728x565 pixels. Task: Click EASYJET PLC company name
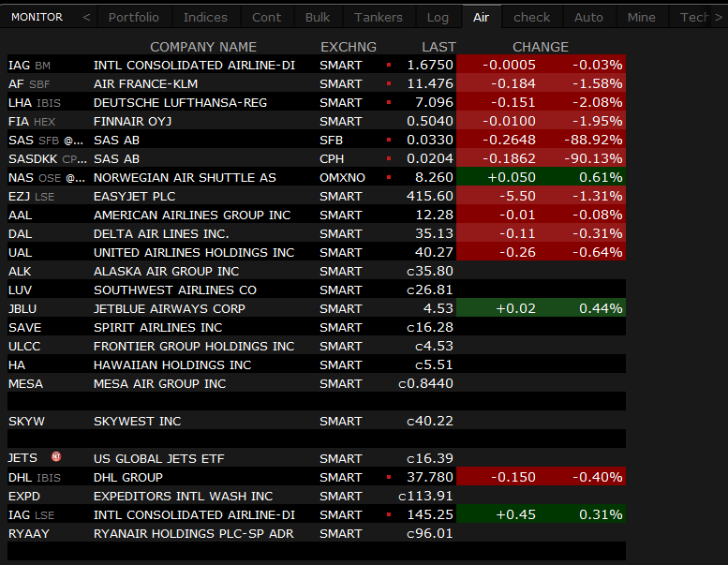[134, 197]
